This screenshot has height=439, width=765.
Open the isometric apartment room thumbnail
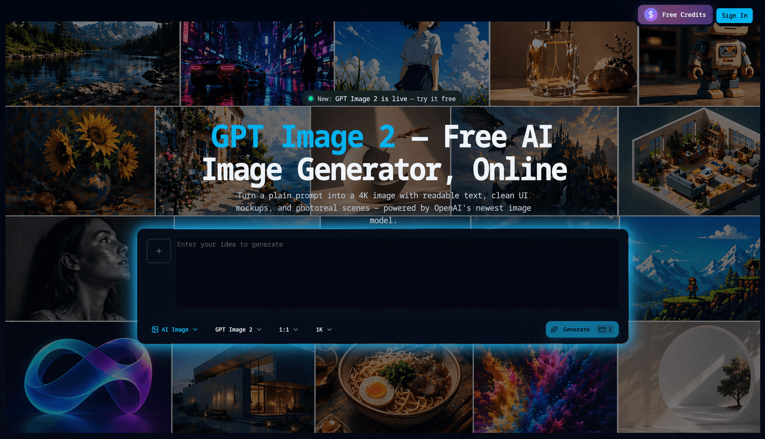(689, 161)
